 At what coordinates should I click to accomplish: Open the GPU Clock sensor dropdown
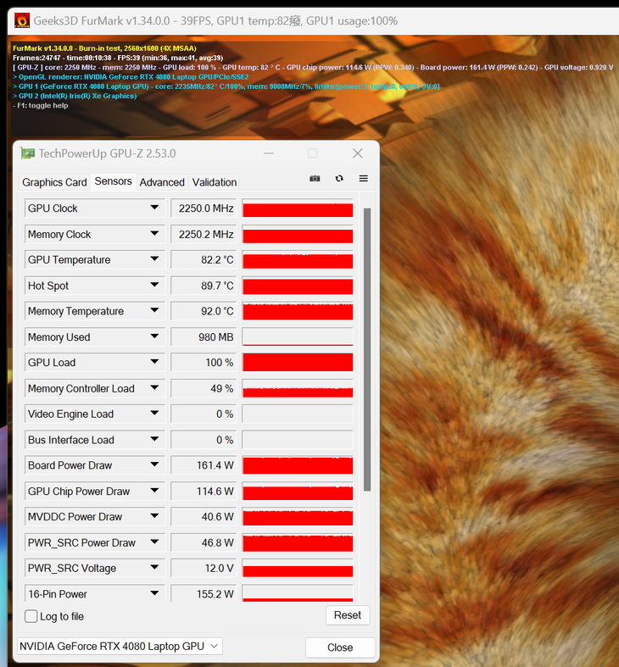click(x=154, y=208)
